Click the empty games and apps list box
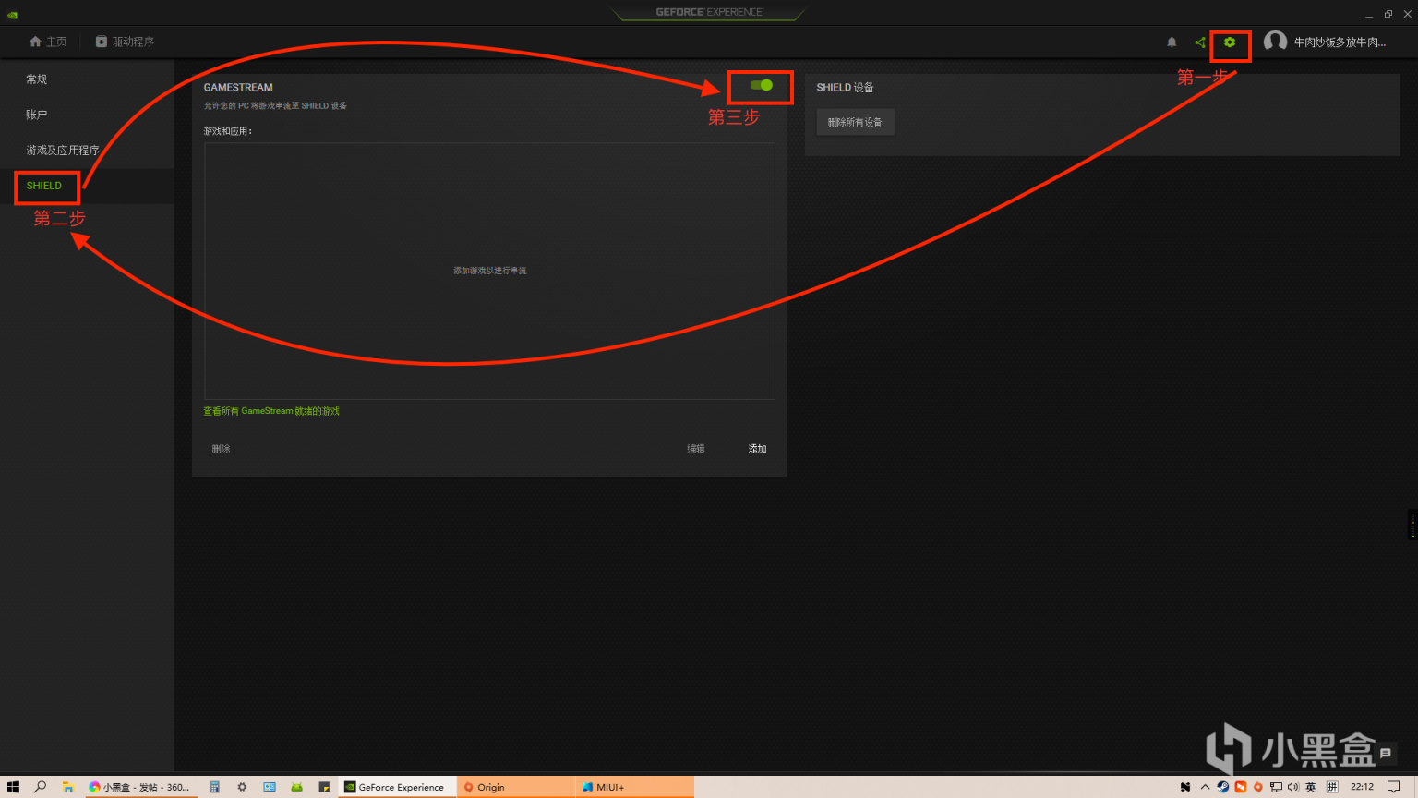 489,271
